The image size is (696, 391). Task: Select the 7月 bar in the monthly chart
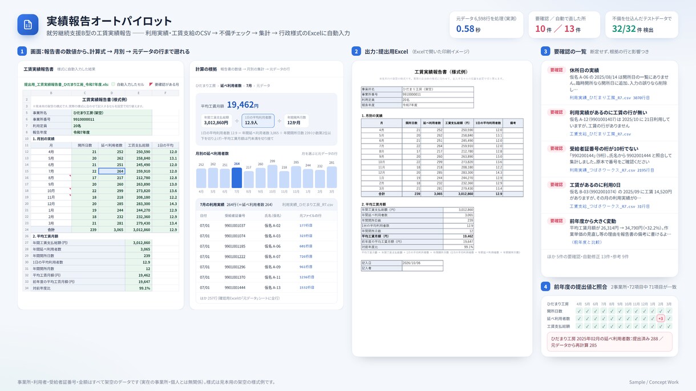(x=237, y=178)
